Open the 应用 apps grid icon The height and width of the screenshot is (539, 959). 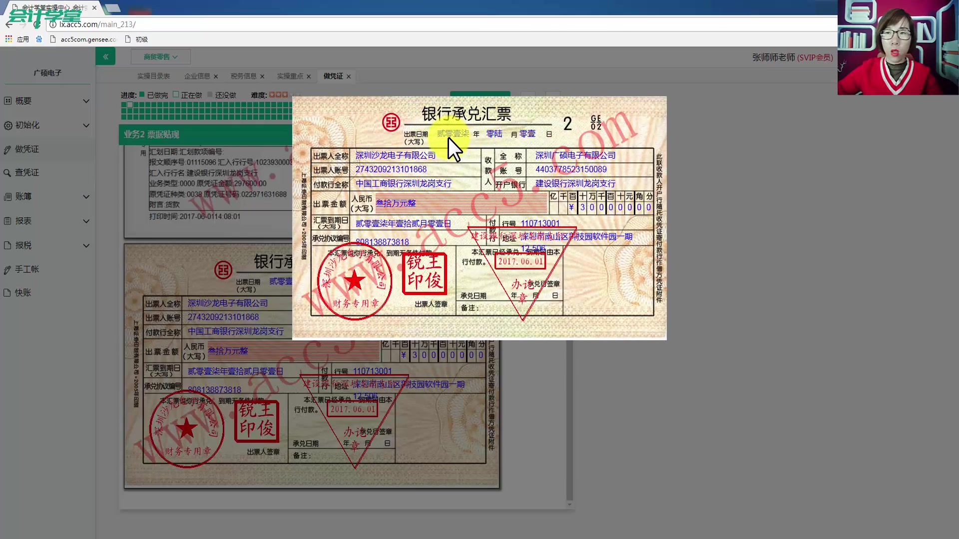coord(8,39)
